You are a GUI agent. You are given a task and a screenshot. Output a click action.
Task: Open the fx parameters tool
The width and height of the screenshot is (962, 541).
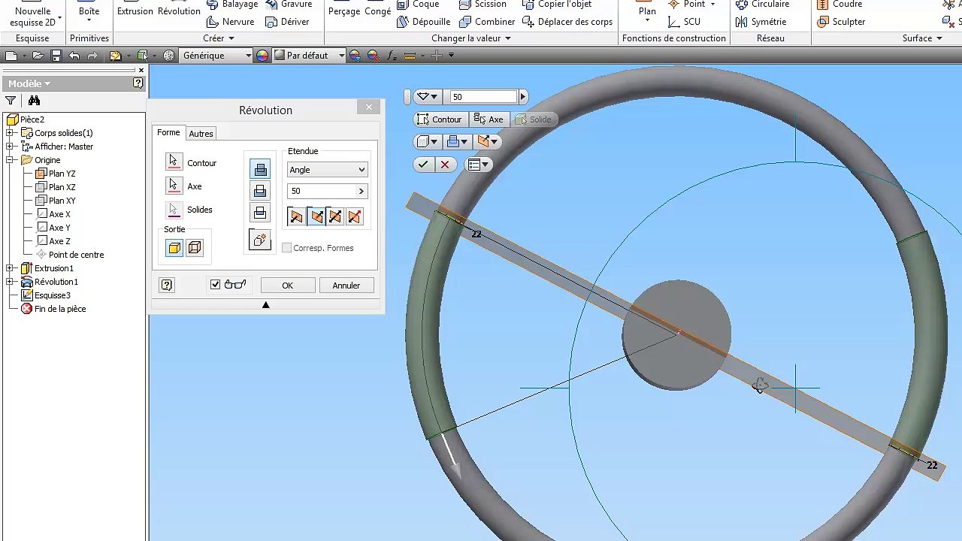[x=392, y=56]
